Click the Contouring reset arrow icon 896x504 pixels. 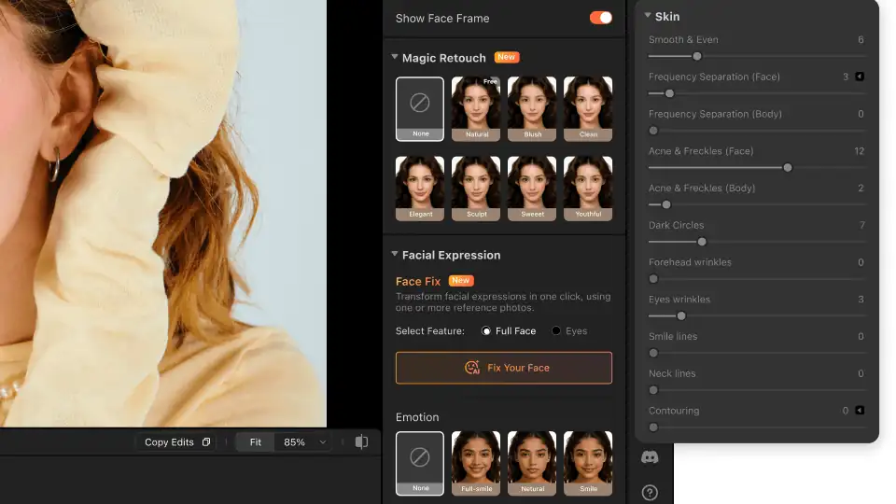click(x=860, y=411)
